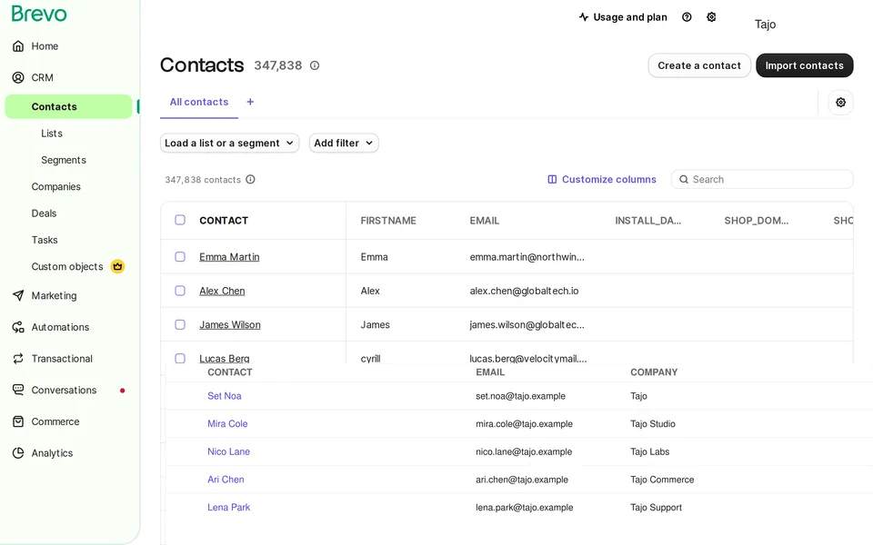
Task: Click the plus icon to add a view
Action: [251, 102]
